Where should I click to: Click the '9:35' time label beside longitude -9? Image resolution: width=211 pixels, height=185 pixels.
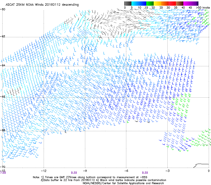coord(74,173)
